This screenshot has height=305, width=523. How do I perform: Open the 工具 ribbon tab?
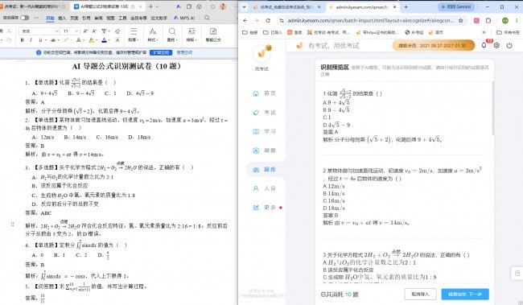click(122, 18)
